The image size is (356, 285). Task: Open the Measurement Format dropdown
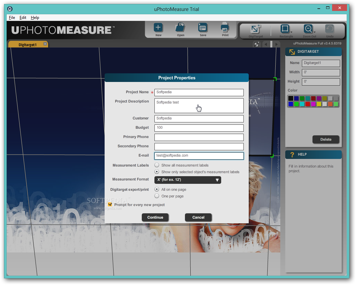tap(188, 180)
